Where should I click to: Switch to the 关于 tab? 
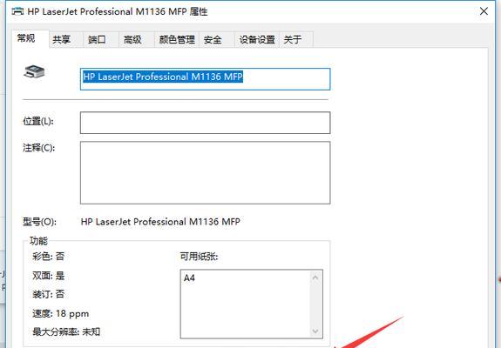[293, 39]
